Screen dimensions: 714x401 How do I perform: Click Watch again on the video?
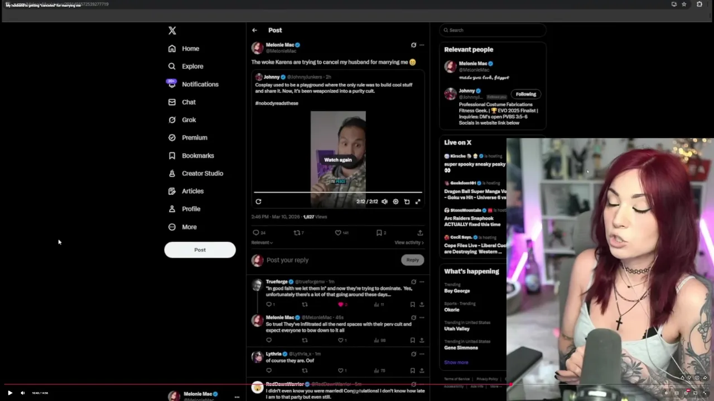click(338, 159)
